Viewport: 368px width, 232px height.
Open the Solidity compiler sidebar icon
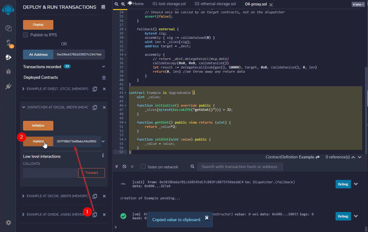point(8,43)
